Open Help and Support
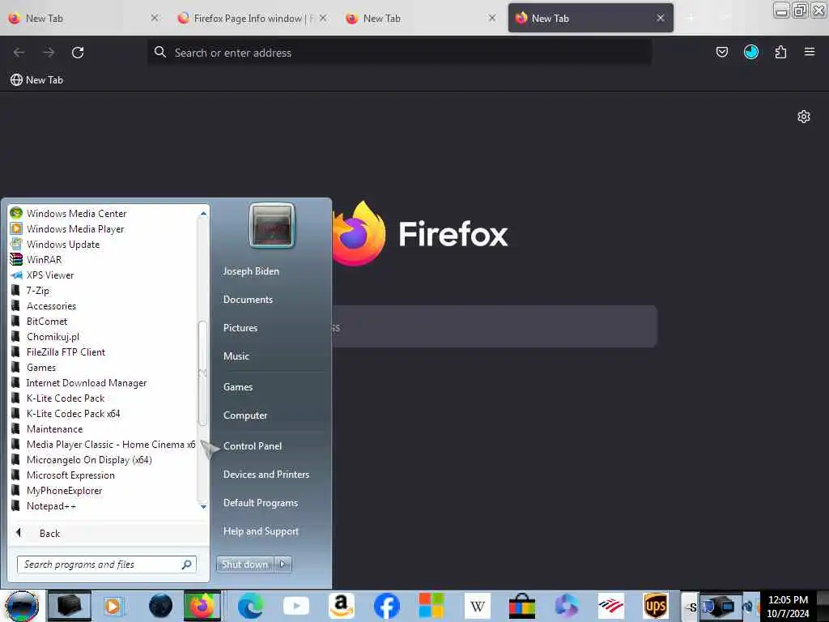829x622 pixels. pyautogui.click(x=261, y=531)
